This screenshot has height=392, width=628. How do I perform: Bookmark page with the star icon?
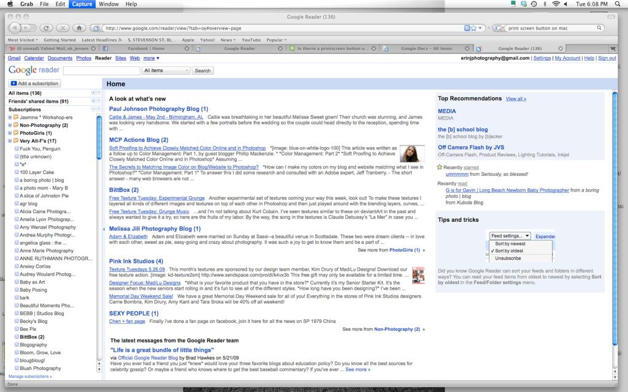(474, 28)
